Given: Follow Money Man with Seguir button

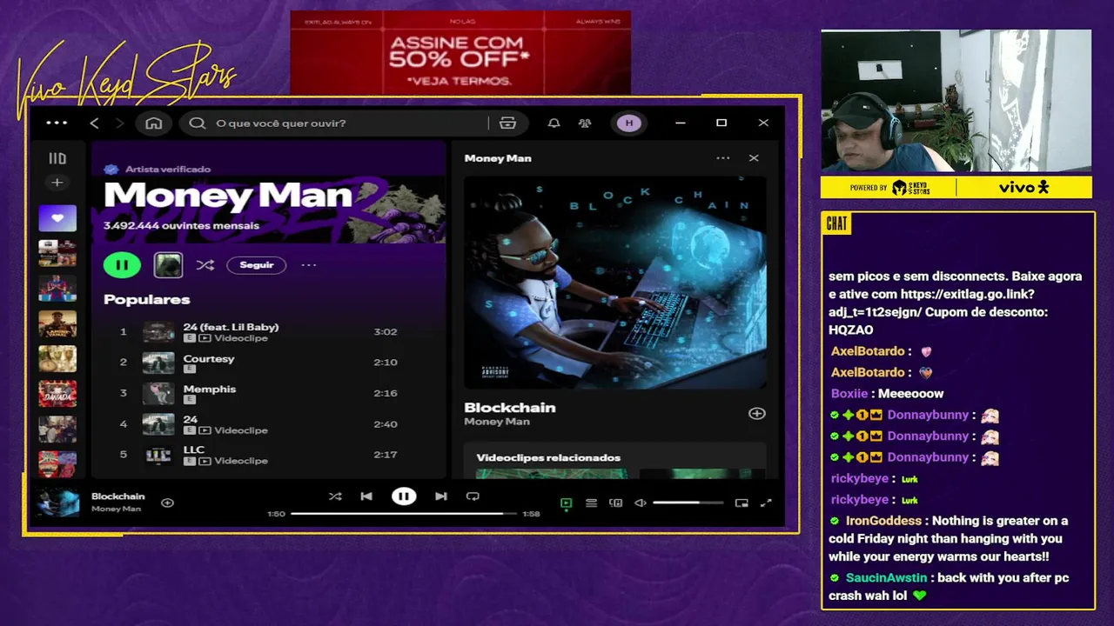Looking at the screenshot, I should [x=257, y=265].
